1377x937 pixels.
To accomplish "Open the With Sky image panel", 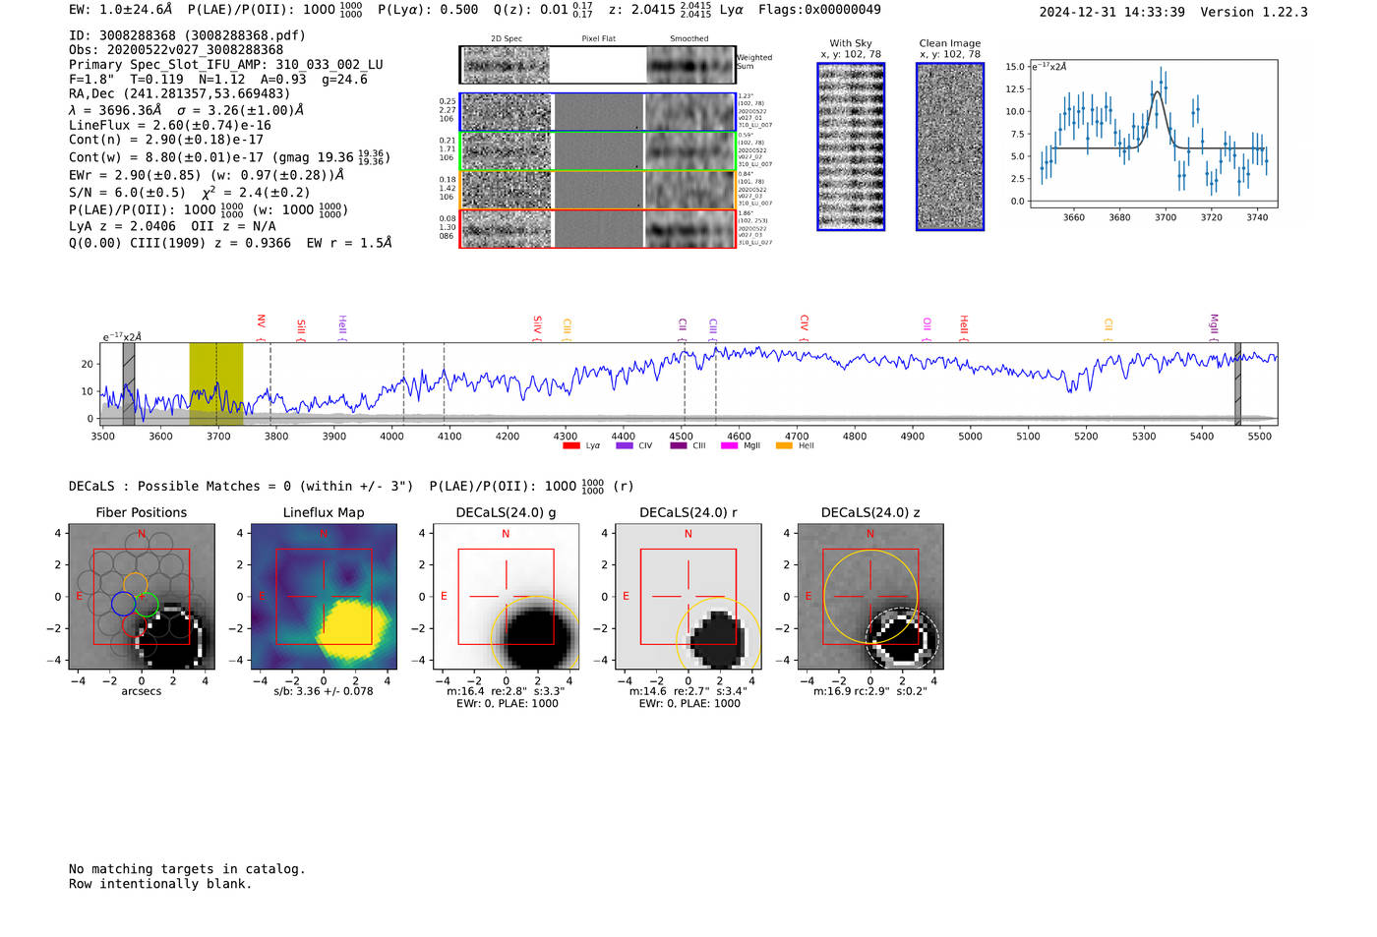I will 851,146.
